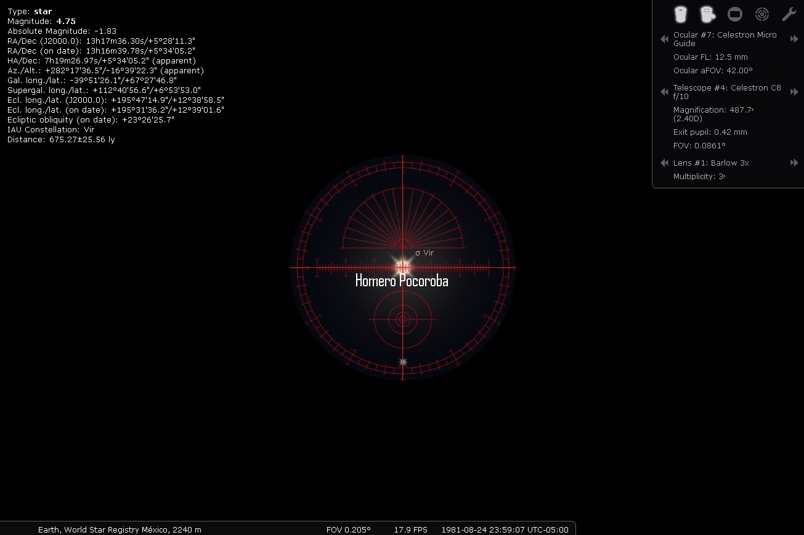Click the 'Lens #1: Barlow 3x' label
The image size is (804, 535).
[711, 163]
